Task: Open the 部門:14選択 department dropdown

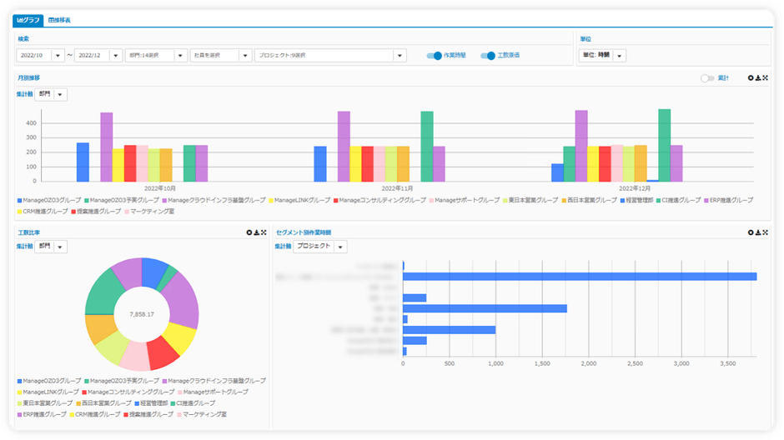Action: (180, 56)
